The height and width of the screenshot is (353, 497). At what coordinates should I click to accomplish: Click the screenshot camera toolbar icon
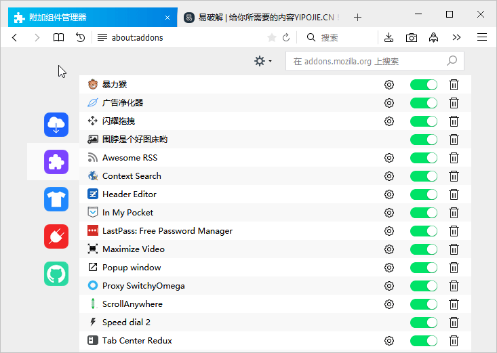(x=412, y=38)
